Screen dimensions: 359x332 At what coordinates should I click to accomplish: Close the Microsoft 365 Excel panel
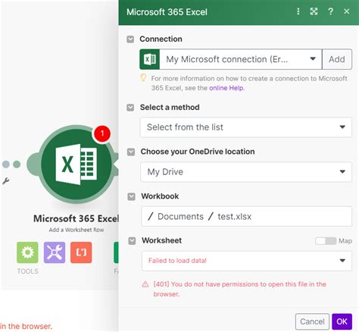pos(347,11)
